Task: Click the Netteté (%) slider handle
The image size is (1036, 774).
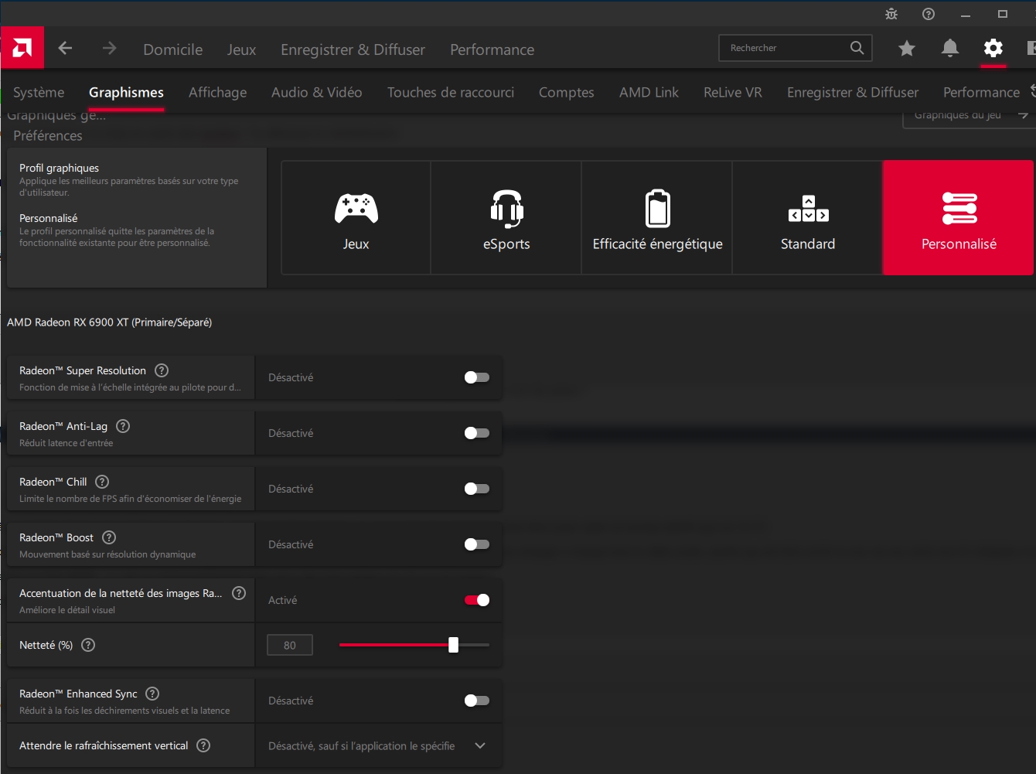Action: [x=453, y=645]
